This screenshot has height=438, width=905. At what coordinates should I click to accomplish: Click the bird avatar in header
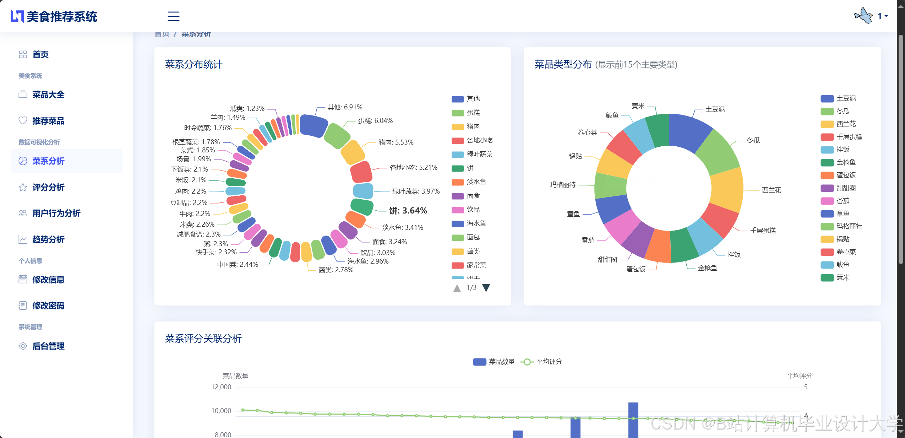point(863,16)
